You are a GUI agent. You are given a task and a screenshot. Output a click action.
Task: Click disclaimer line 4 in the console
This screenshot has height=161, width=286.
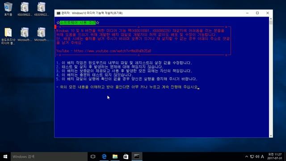point(94,75)
